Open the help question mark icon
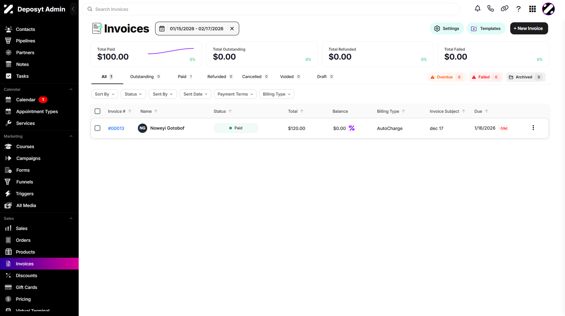The height and width of the screenshot is (316, 565). [519, 9]
